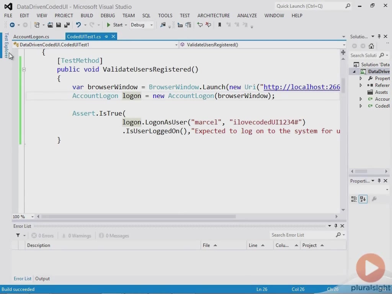Close the CodedUITest1.cs tab
Viewport: 392px width, 294px height.
pos(113,36)
